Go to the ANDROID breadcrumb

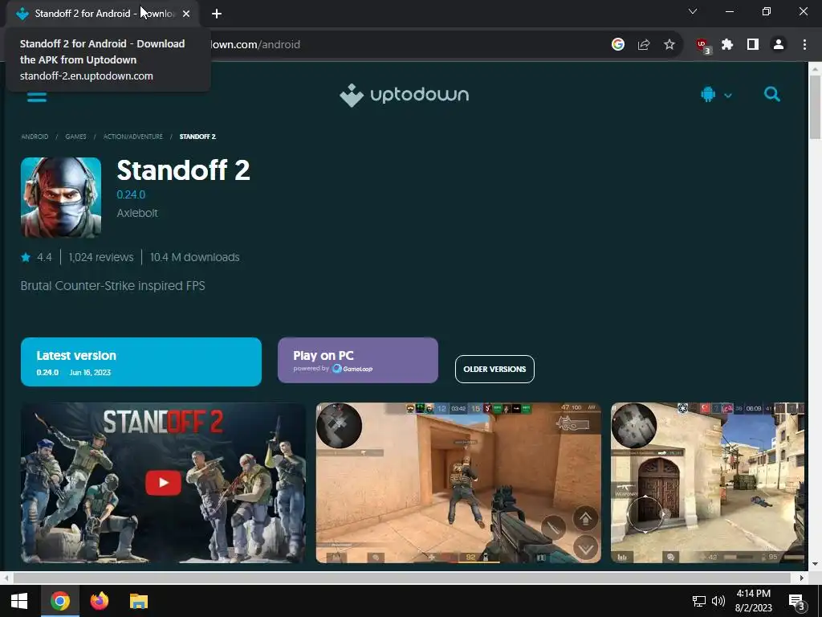[x=35, y=137]
